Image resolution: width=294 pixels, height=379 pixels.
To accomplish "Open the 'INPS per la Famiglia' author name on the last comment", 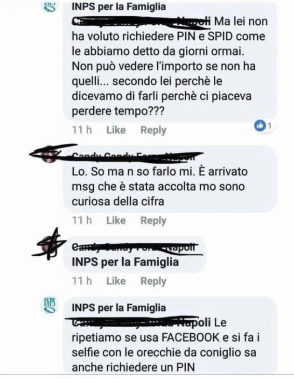I will 119,308.
